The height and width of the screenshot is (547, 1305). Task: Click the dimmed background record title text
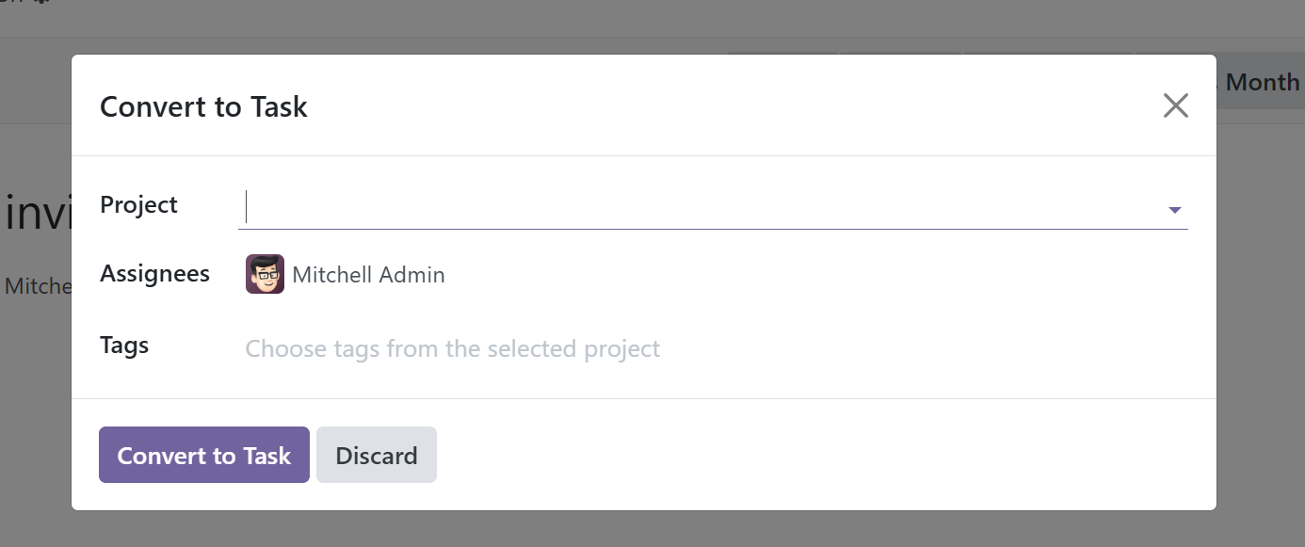35,213
